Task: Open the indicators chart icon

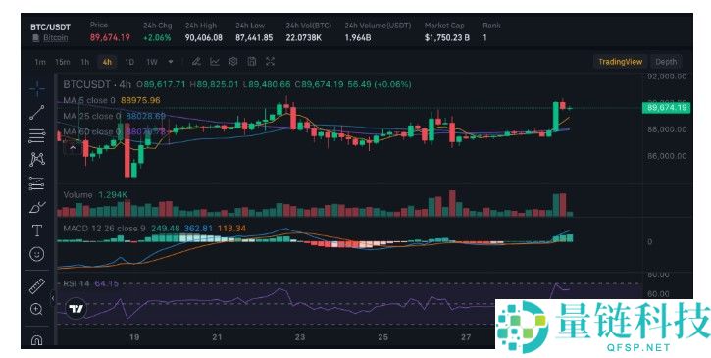Action: tap(215, 62)
